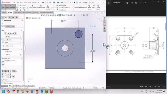Choose Linear Sketch Pattern
Image resolution: width=167 pixels, height=94 pixels.
point(63,8)
